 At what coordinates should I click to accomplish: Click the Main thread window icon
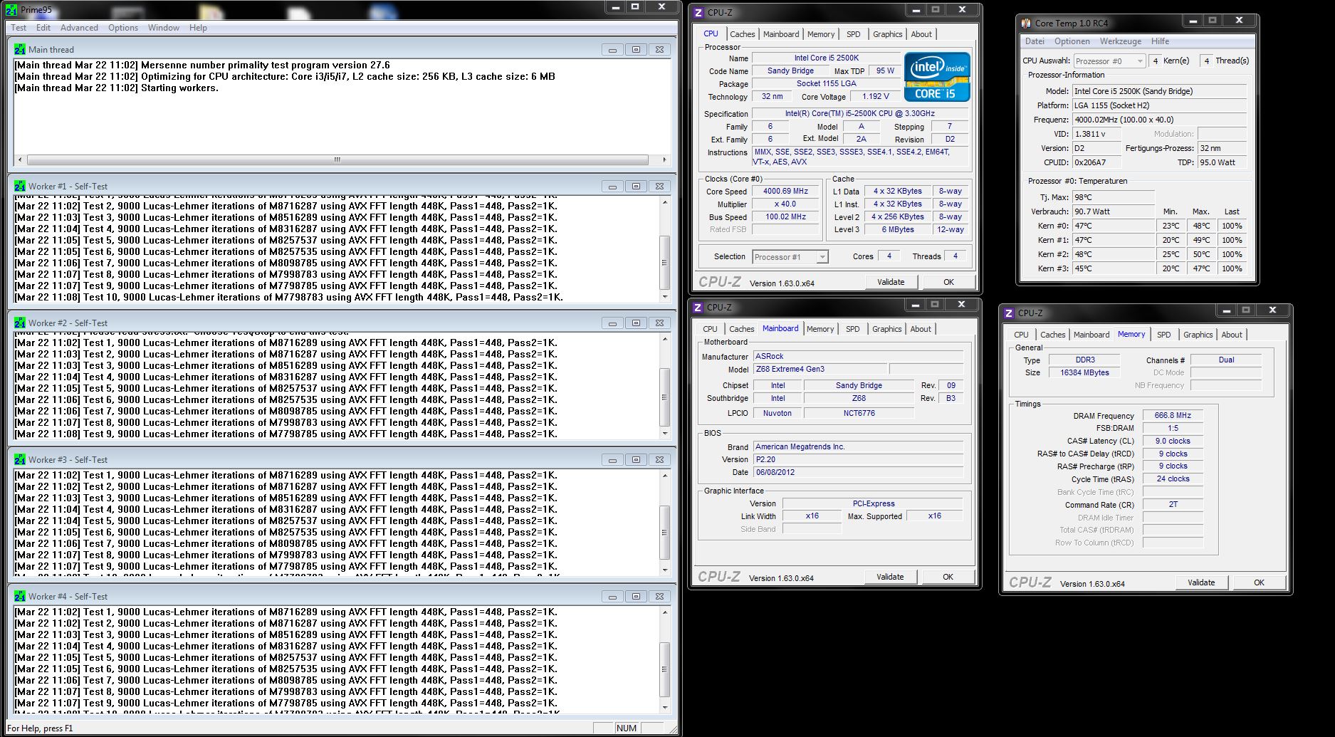point(20,49)
